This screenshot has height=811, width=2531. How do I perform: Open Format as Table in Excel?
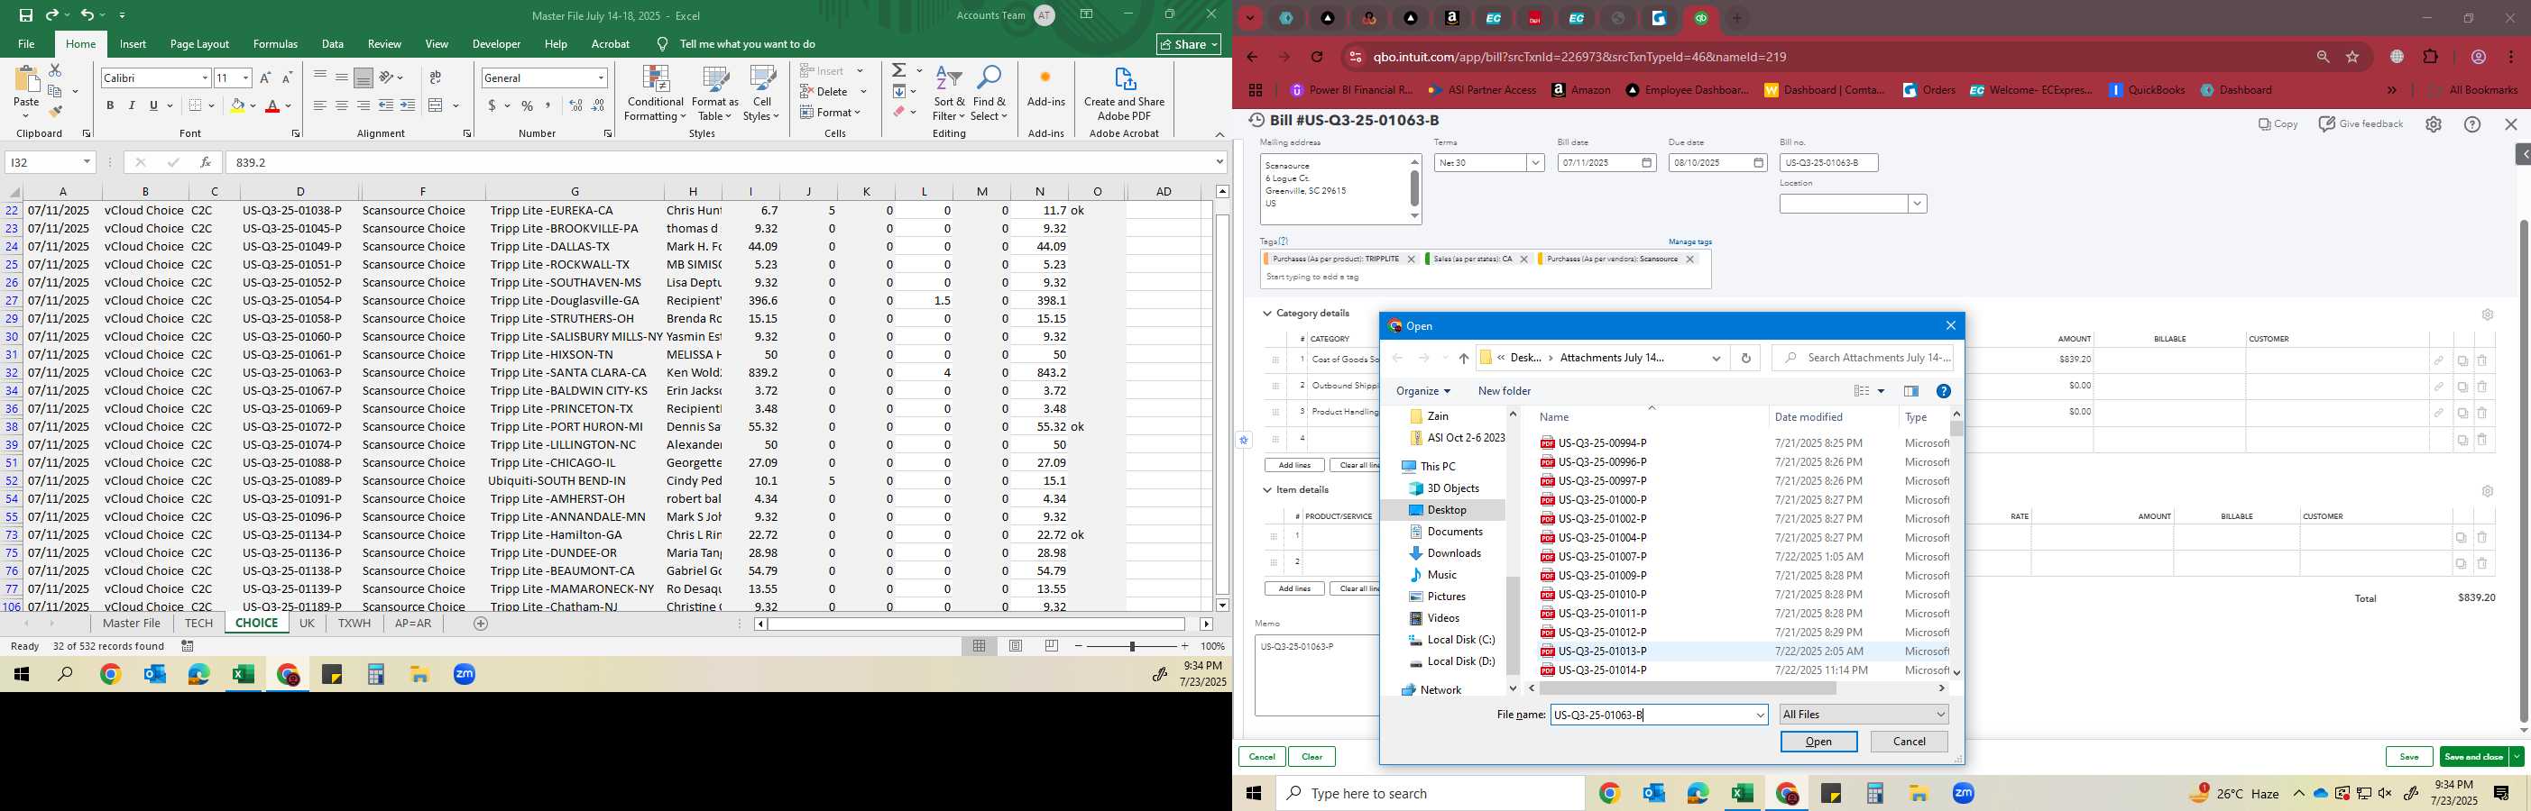715,95
